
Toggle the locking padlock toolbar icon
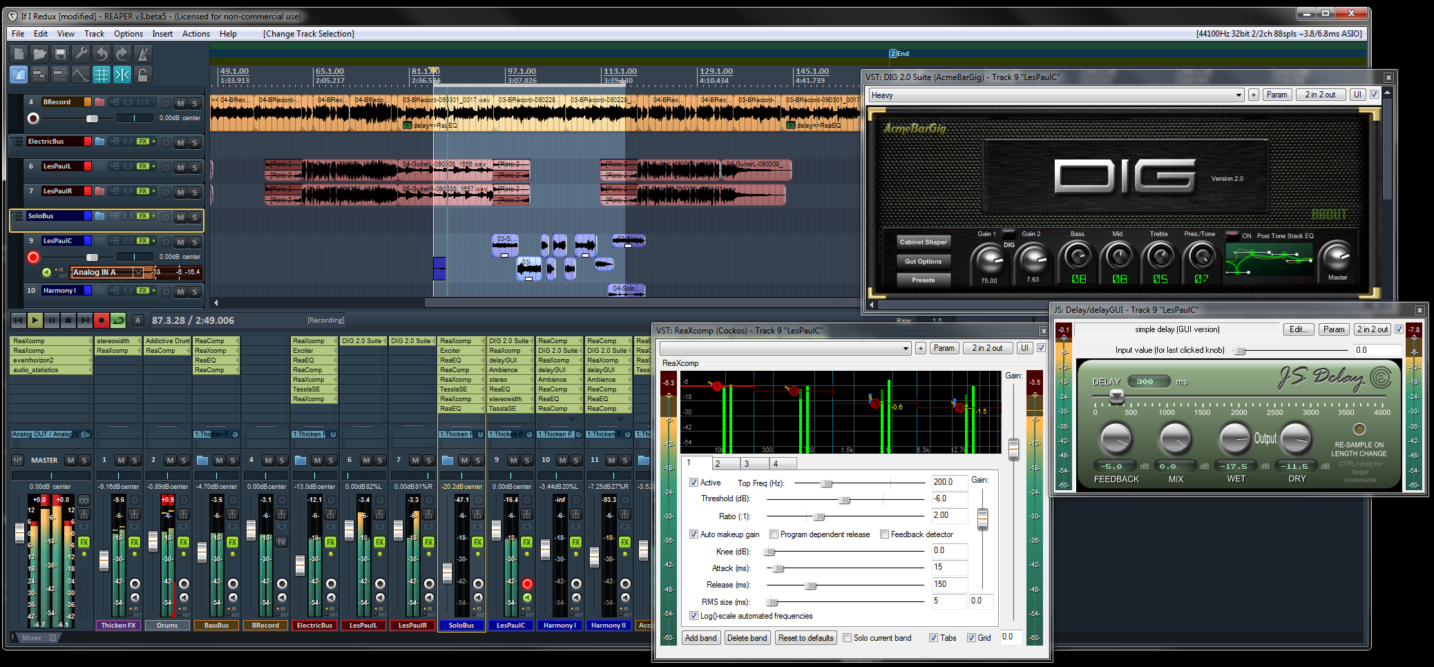pos(143,75)
